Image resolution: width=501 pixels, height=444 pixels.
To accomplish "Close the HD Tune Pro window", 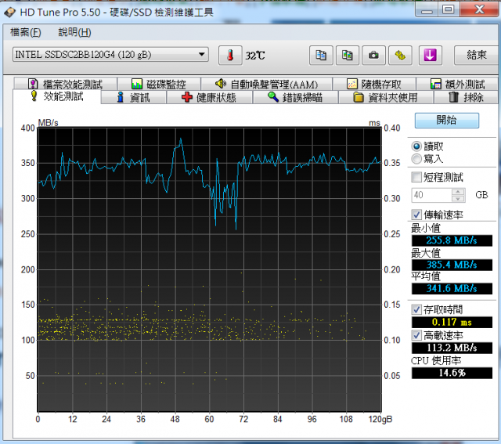I will (480, 9).
